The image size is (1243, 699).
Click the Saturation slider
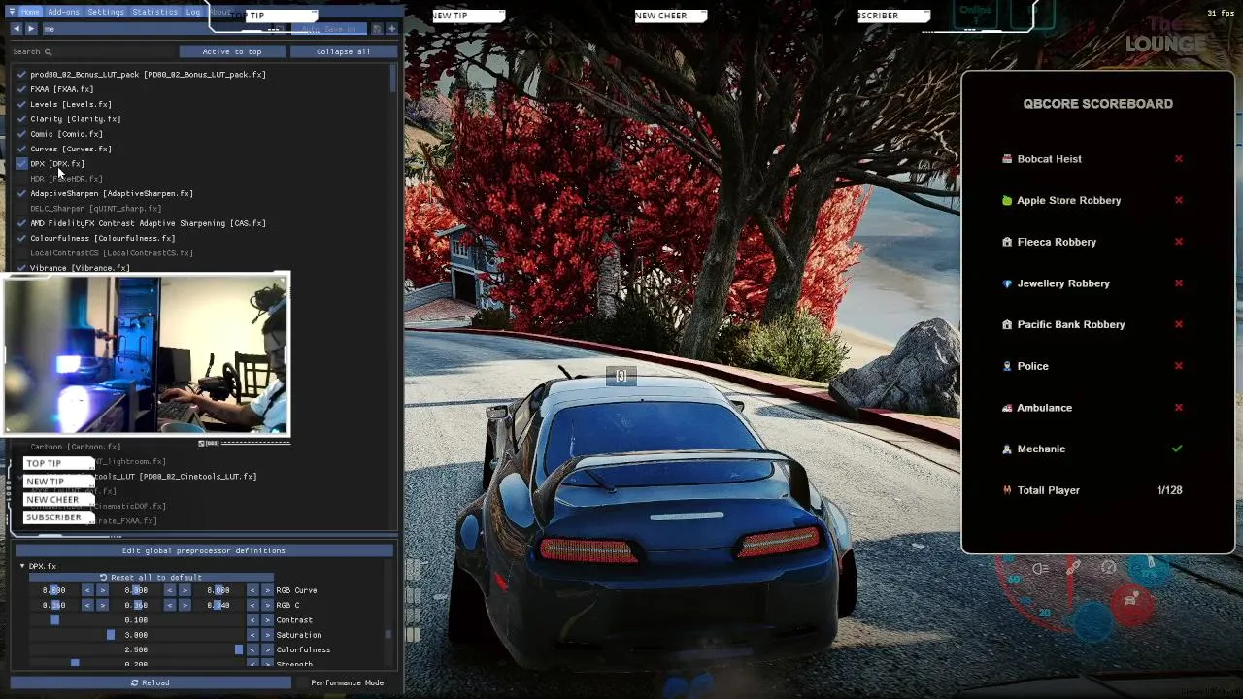(x=136, y=635)
